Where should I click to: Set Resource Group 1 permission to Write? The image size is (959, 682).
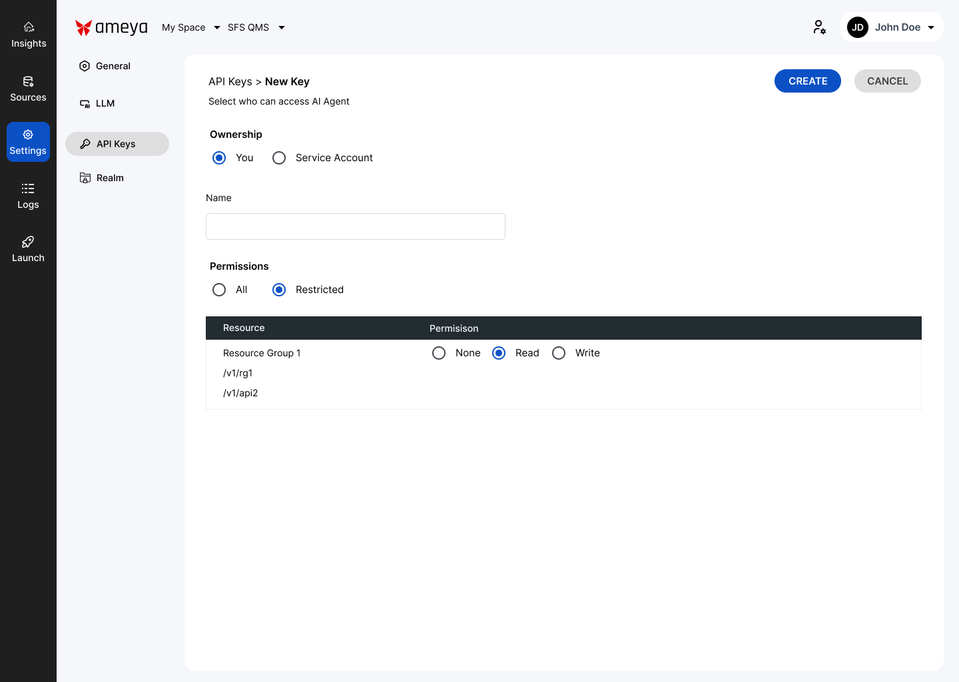pyautogui.click(x=559, y=353)
